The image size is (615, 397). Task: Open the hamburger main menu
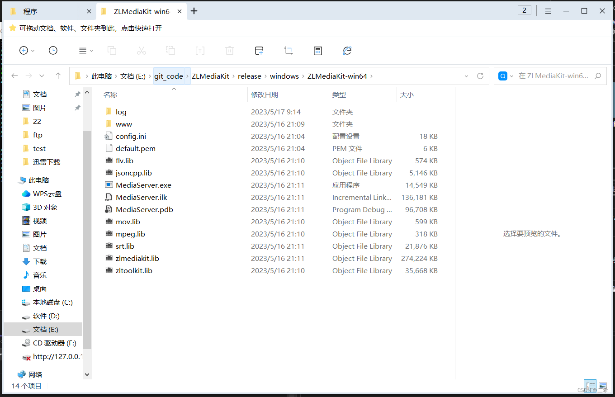(x=548, y=11)
